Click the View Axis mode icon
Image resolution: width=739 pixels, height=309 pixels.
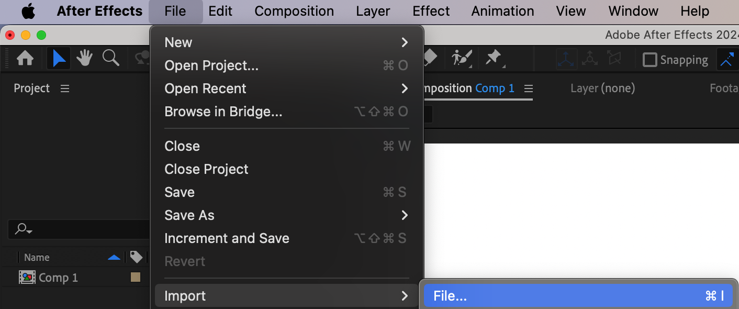click(613, 59)
